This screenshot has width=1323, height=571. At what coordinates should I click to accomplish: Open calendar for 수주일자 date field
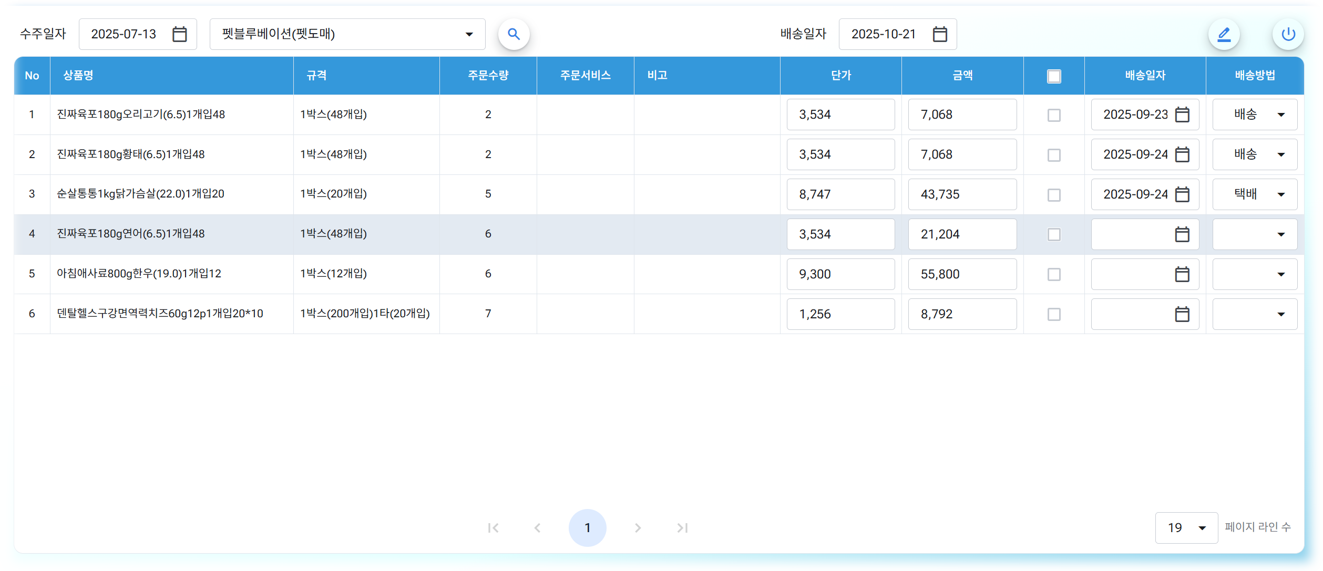pos(180,34)
